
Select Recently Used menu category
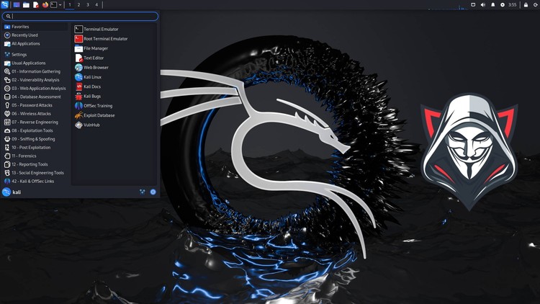(24, 35)
